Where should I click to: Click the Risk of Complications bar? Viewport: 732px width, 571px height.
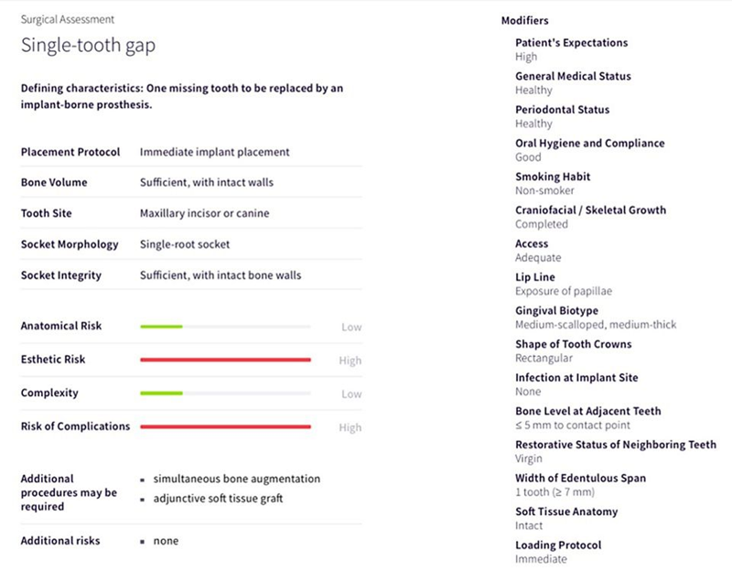225,426
